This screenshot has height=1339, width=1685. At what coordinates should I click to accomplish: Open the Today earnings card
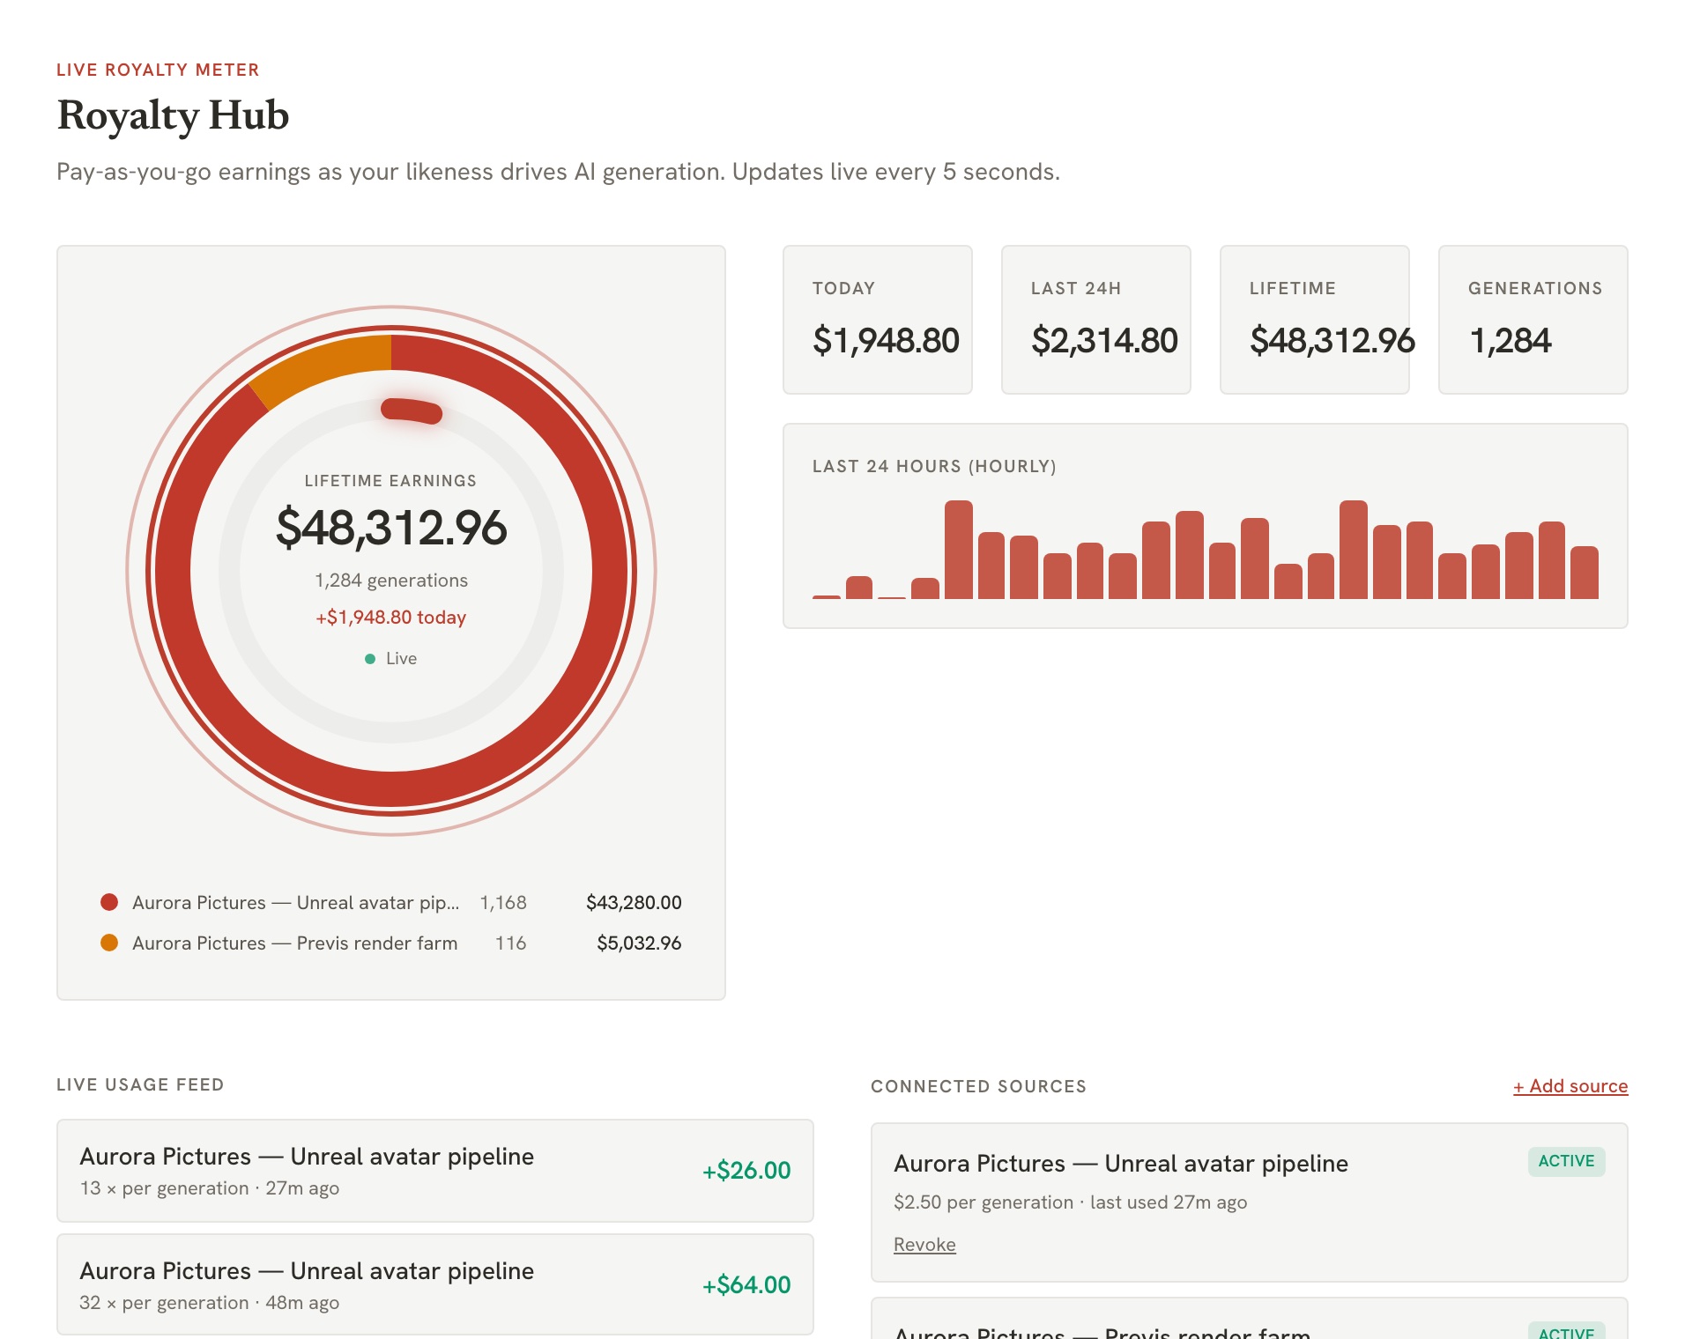coord(878,320)
